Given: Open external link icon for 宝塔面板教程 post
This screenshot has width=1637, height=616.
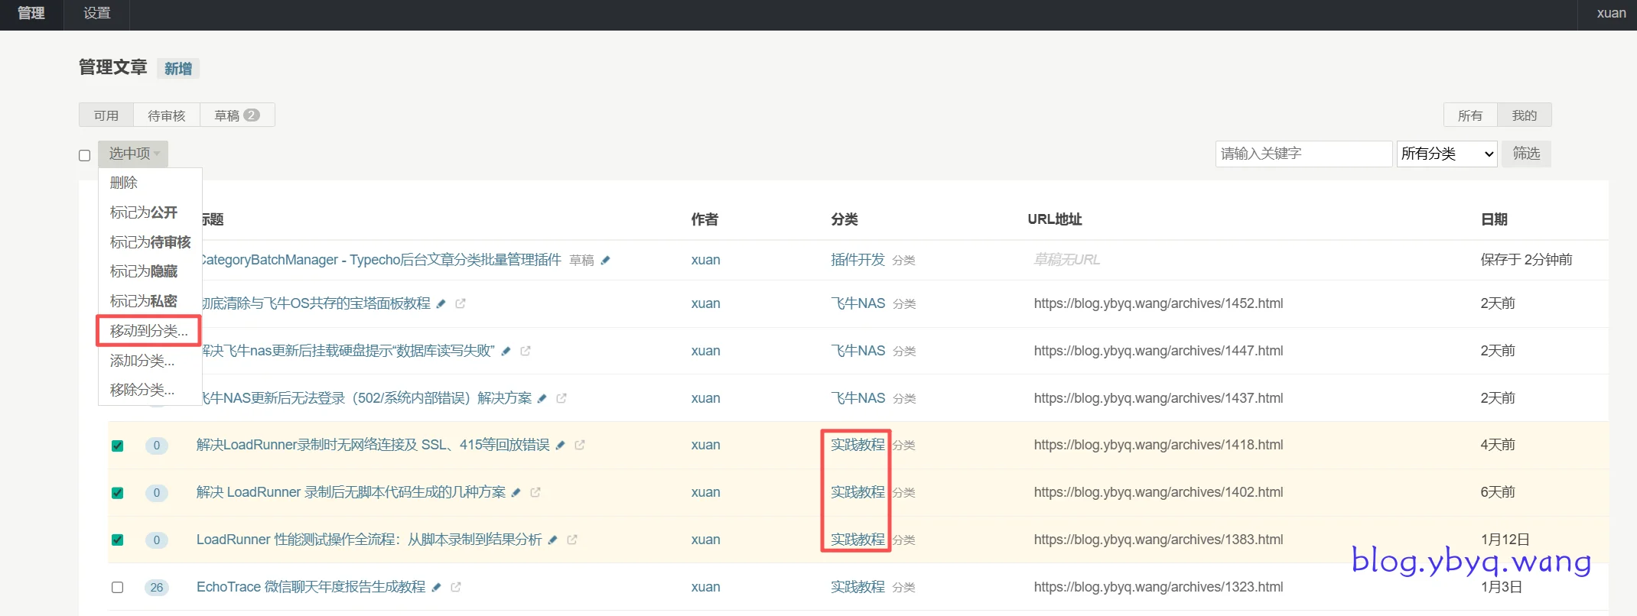Looking at the screenshot, I should (x=461, y=303).
